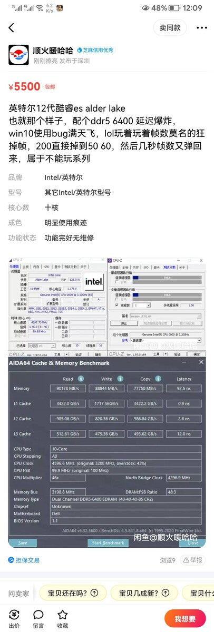Tap the 出价 bid icon

pos(14,619)
